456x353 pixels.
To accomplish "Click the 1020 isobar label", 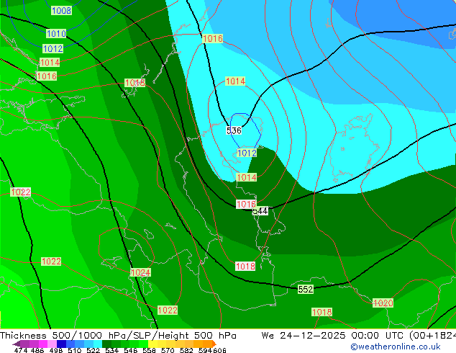I will click(x=383, y=303).
